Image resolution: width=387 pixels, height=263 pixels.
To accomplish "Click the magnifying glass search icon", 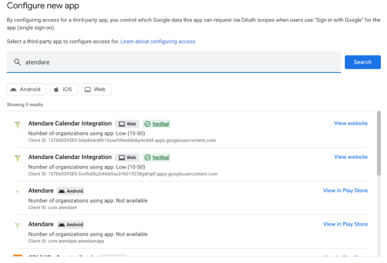I will [17, 62].
